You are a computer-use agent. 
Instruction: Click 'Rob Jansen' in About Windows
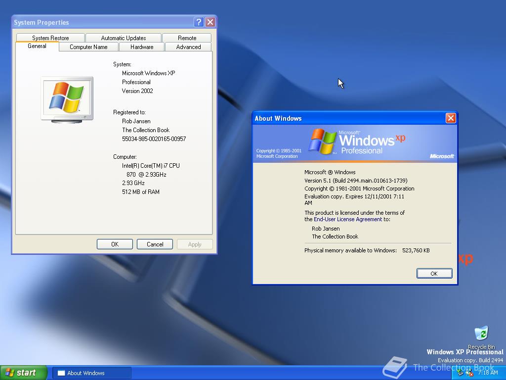click(x=326, y=229)
